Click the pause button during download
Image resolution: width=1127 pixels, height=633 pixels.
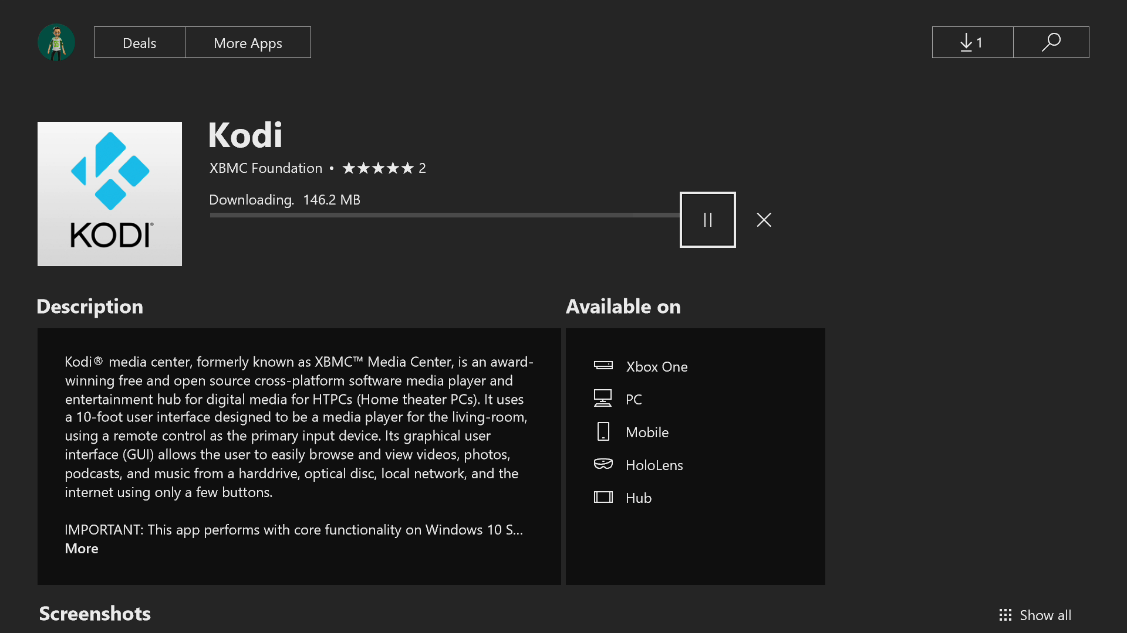(x=707, y=220)
